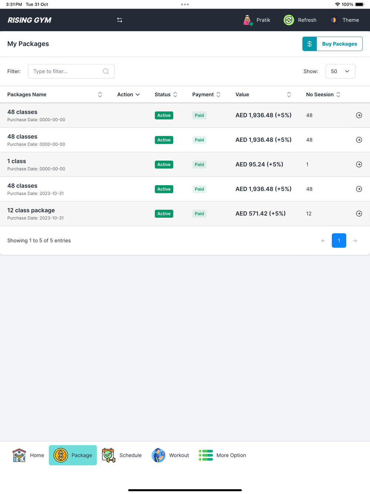The image size is (370, 494).
Task: Click Buy Packages button
Action: (339, 44)
